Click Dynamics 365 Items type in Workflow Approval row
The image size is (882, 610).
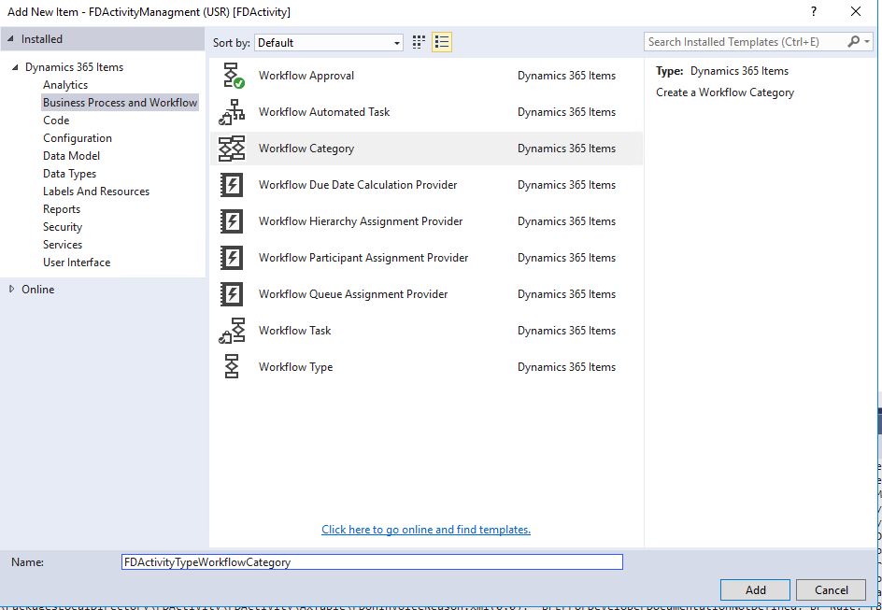click(566, 76)
